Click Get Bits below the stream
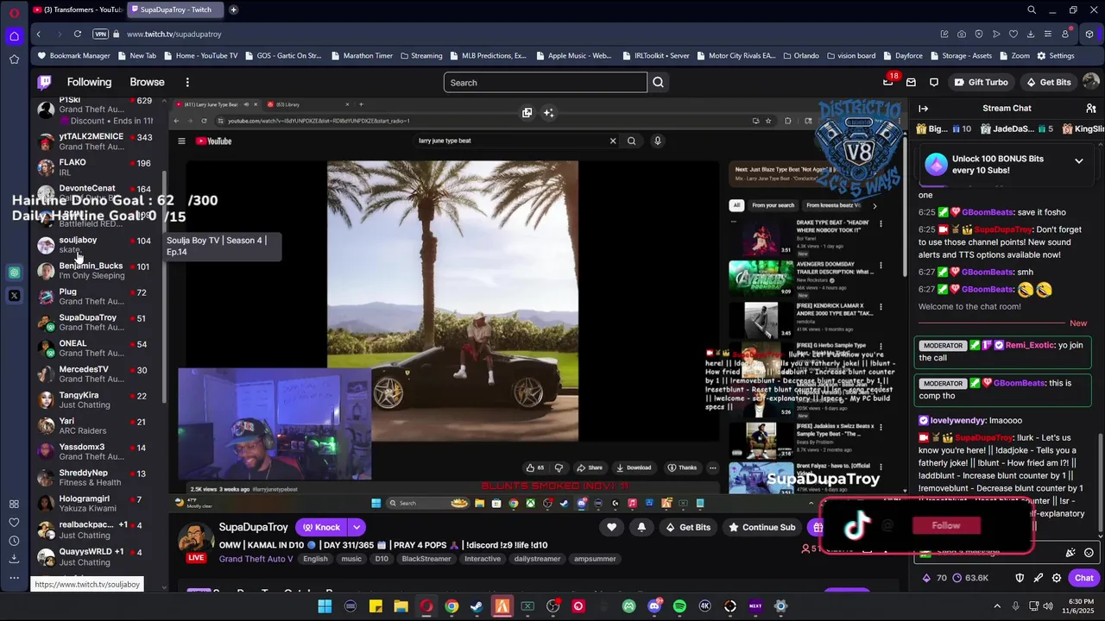Image resolution: width=1105 pixels, height=621 pixels. [x=688, y=527]
